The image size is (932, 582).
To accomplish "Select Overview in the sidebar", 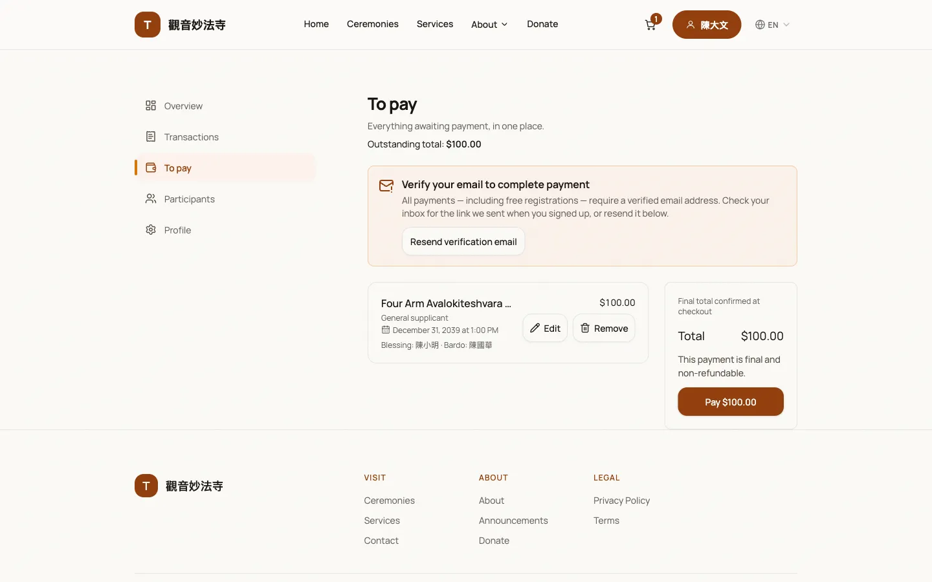I will pyautogui.click(x=225, y=105).
